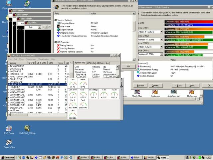The height and width of the screenshot is (160, 213).
Task: Open the Reference CPU 2 Pentium 4 1.6GHz dropdown
Action: [x=161, y=39]
